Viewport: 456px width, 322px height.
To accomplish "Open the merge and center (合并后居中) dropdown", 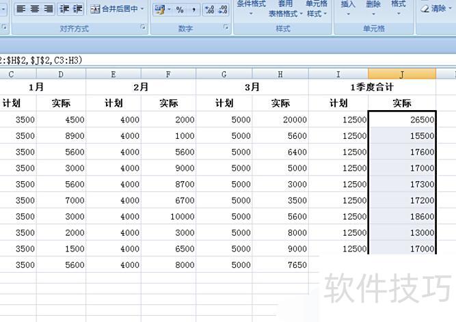I will 143,10.
